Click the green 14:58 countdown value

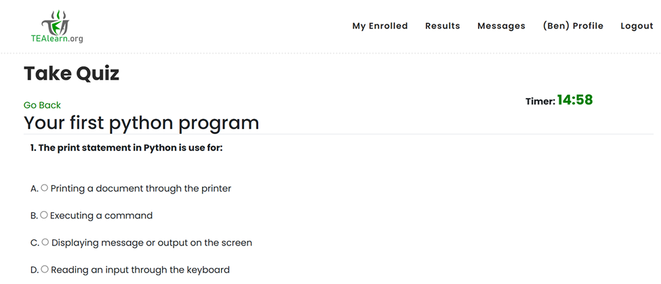(x=575, y=101)
